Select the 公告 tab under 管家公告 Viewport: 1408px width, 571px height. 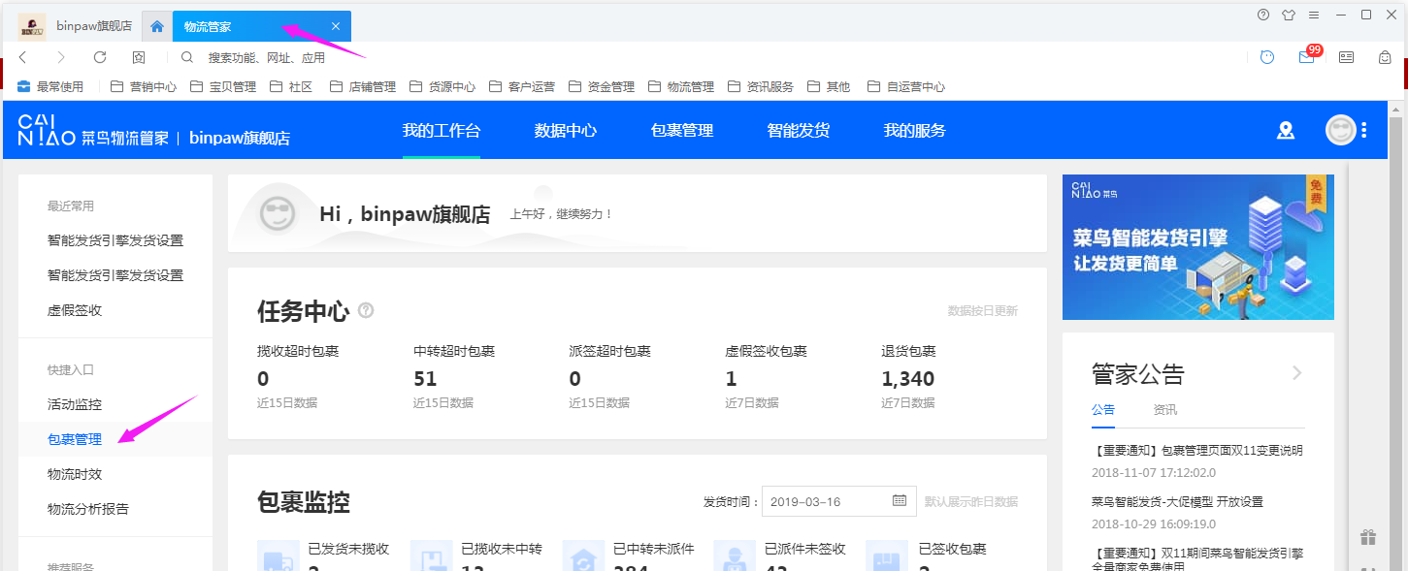[1103, 410]
